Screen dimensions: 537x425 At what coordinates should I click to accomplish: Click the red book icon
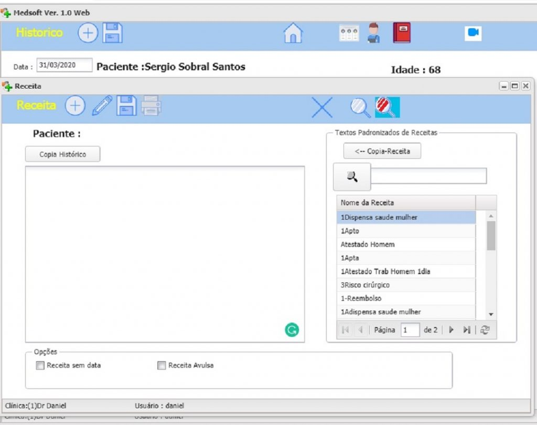(x=402, y=33)
